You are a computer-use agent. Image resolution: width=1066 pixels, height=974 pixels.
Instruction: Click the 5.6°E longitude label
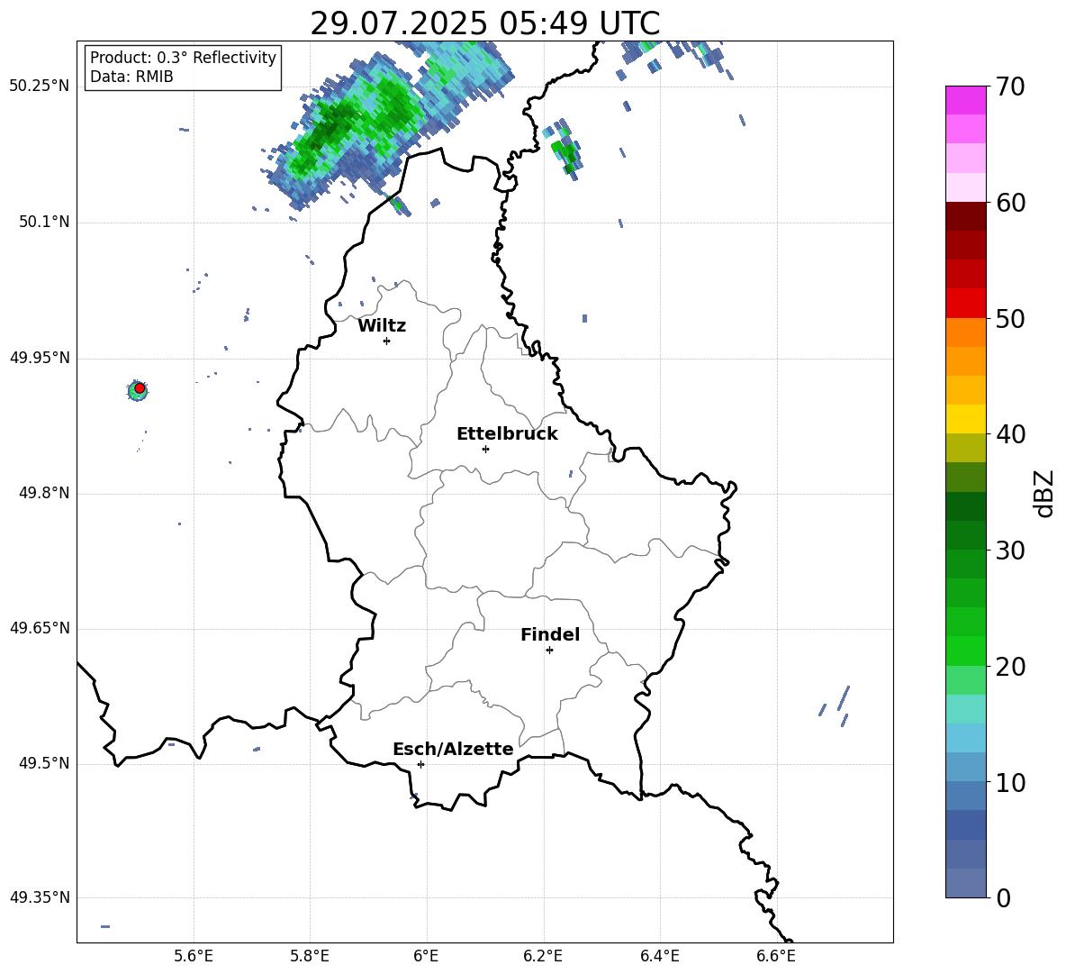coord(194,956)
